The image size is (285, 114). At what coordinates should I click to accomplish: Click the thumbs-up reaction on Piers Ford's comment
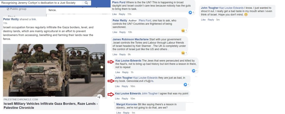190,12
